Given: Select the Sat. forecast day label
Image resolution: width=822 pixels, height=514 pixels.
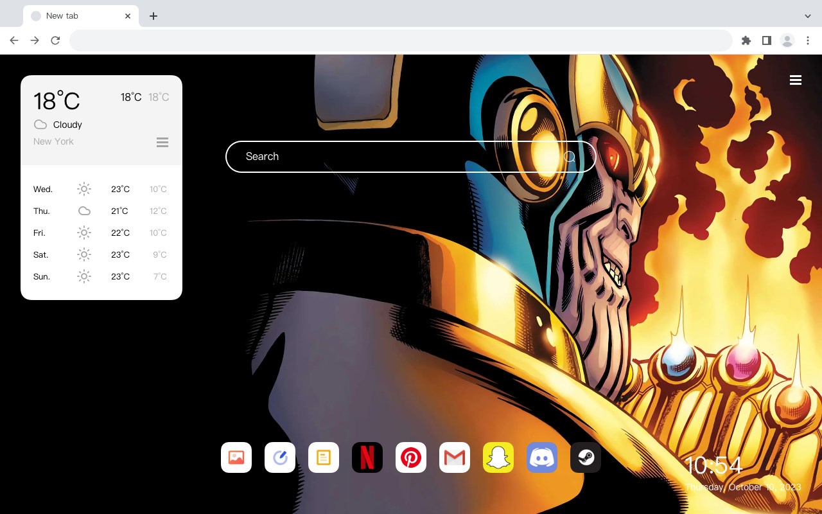Looking at the screenshot, I should pos(41,254).
